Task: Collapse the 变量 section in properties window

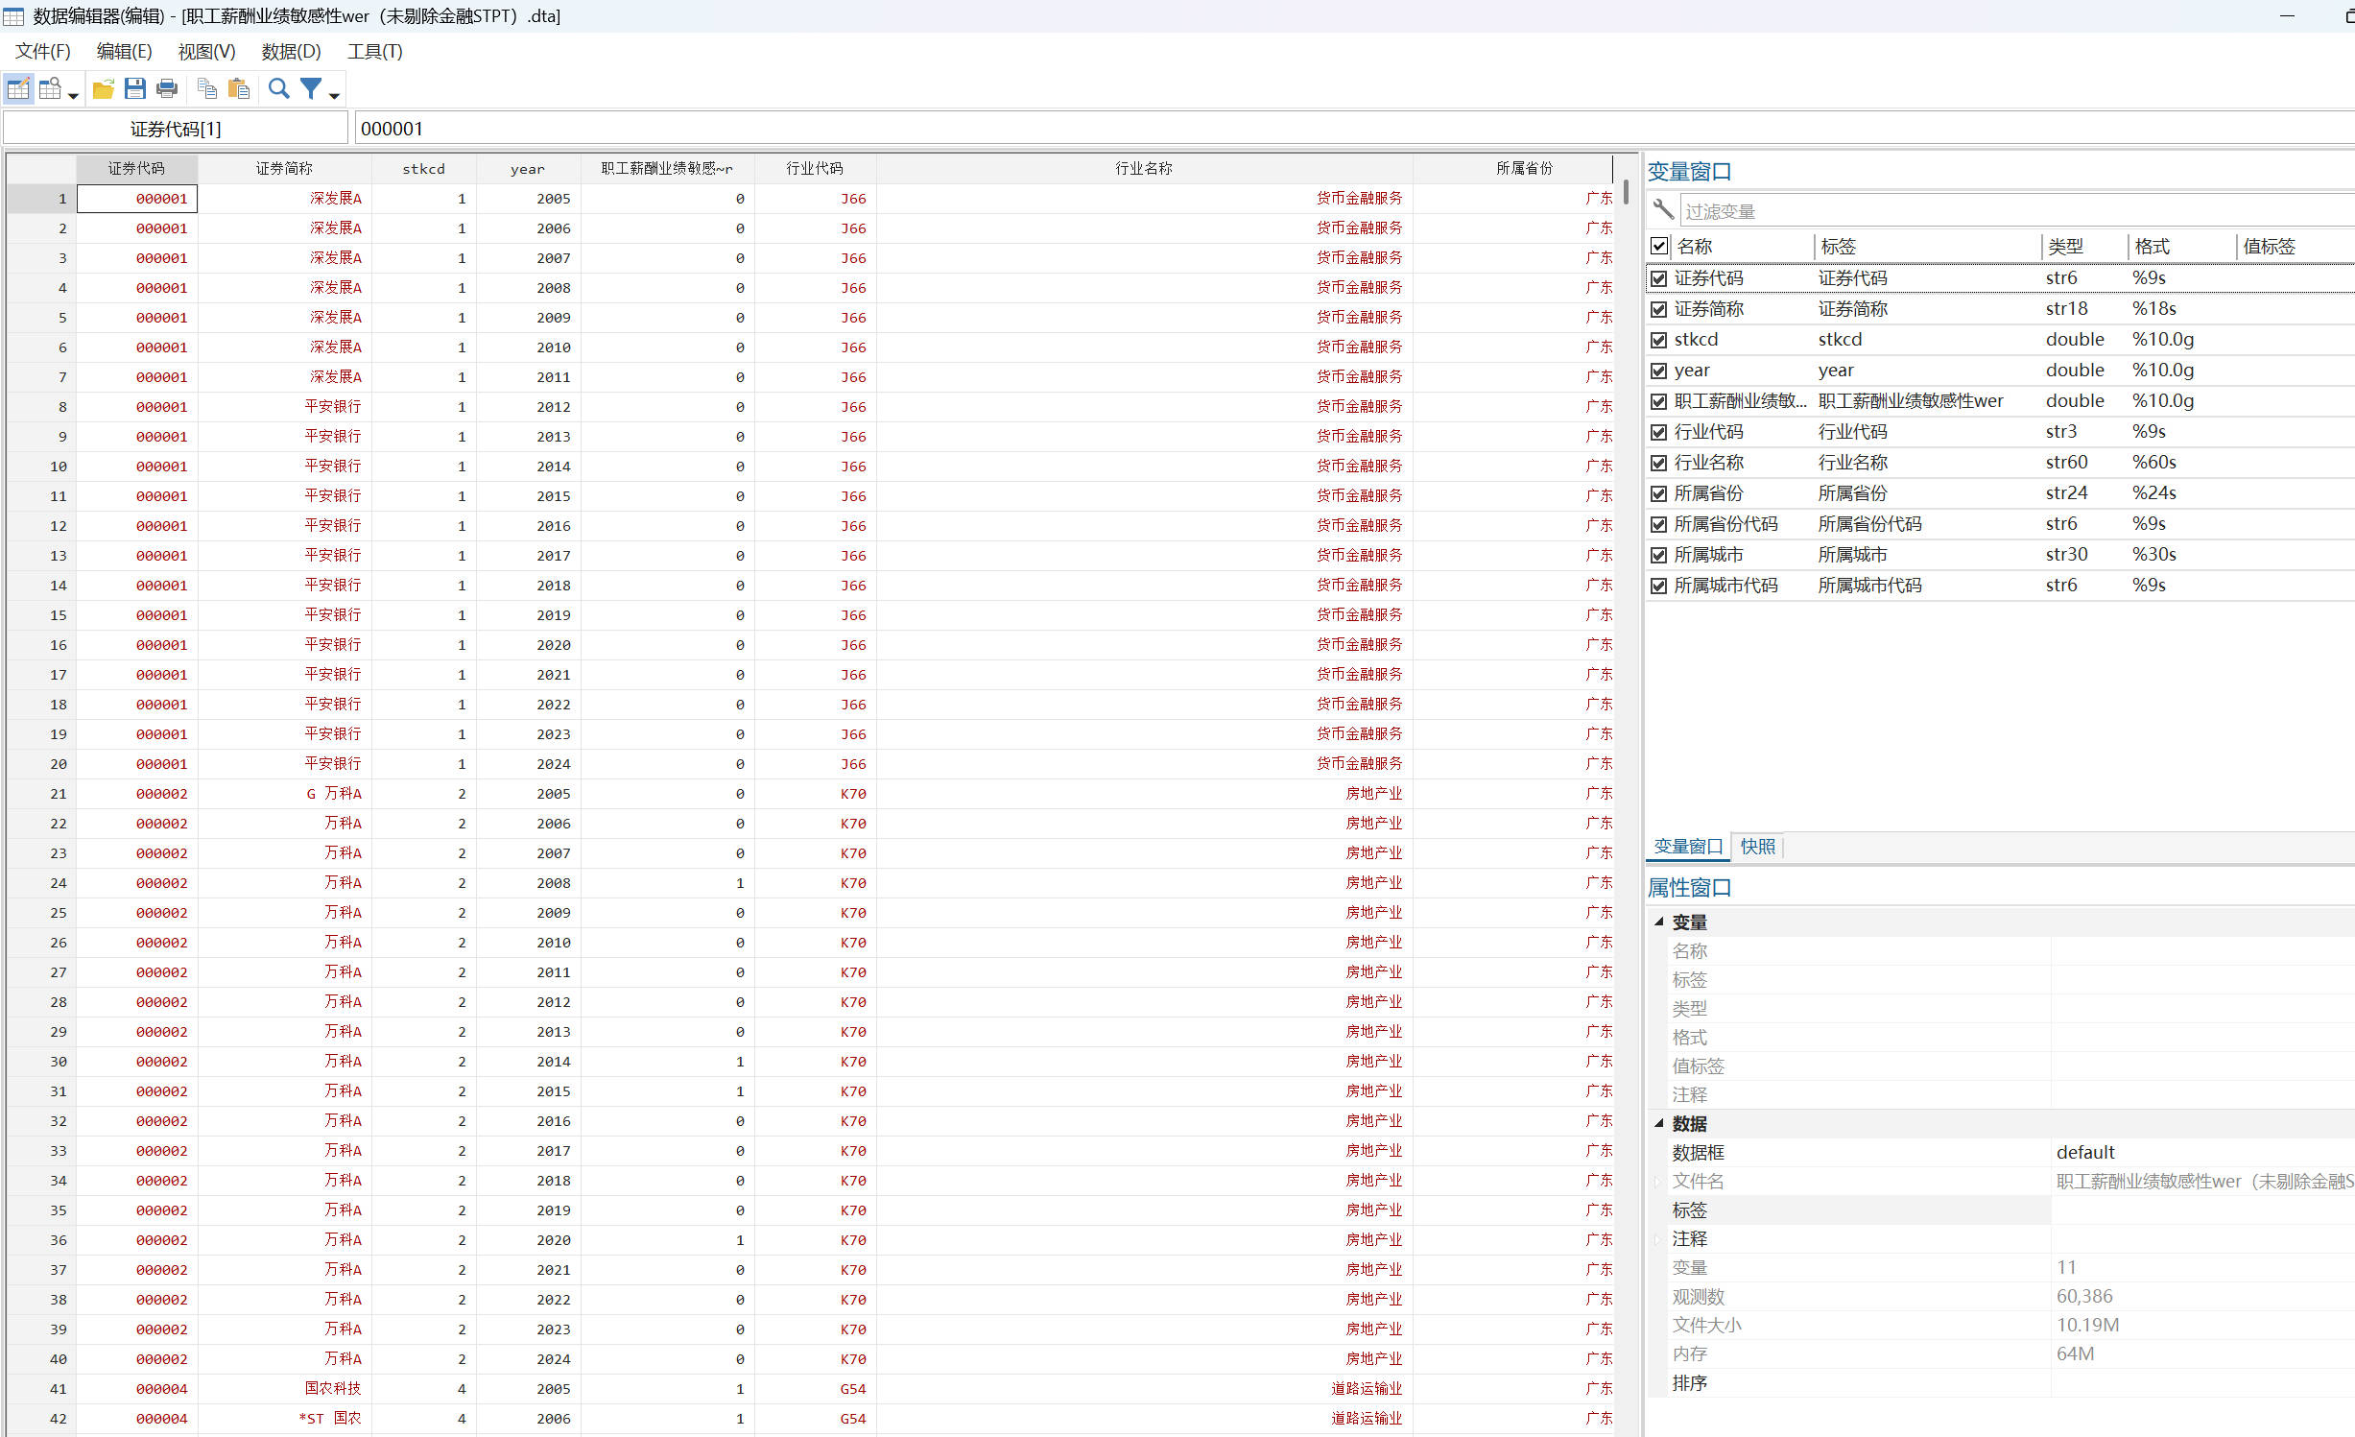Action: point(1659,922)
